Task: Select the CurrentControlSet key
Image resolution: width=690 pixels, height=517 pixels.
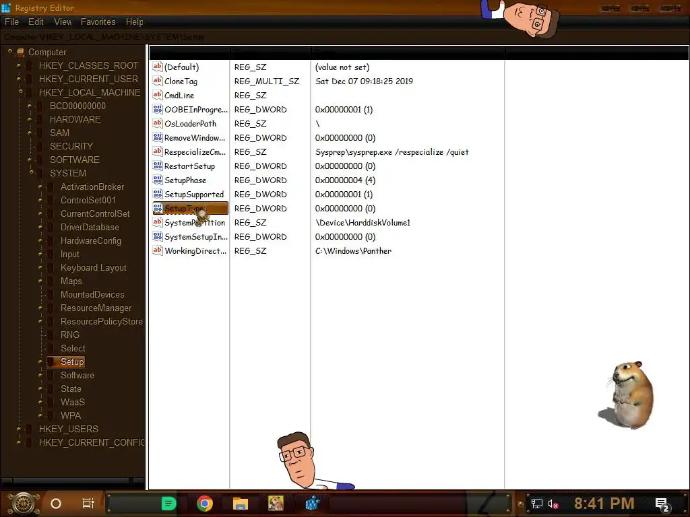Action: click(x=95, y=213)
